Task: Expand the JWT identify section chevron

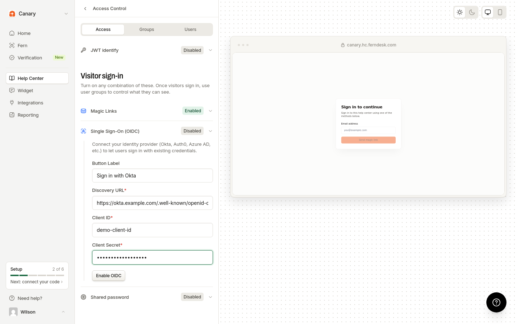Action: pos(210,50)
